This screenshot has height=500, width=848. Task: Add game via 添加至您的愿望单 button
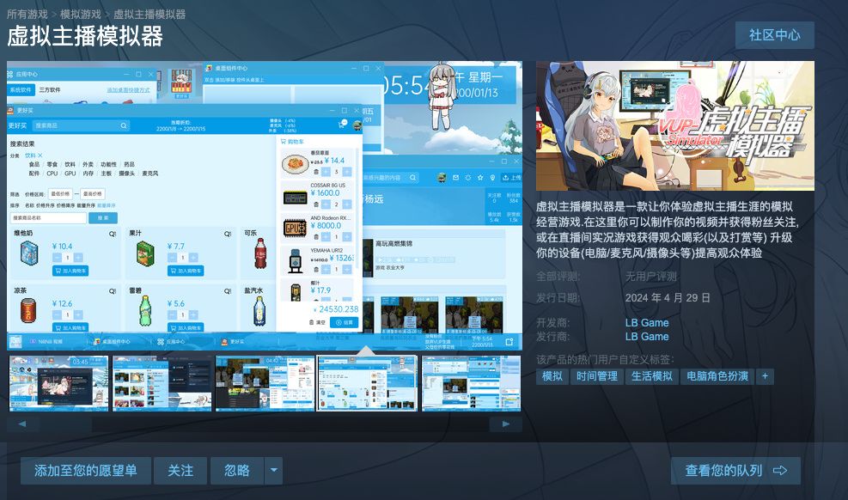[85, 471]
